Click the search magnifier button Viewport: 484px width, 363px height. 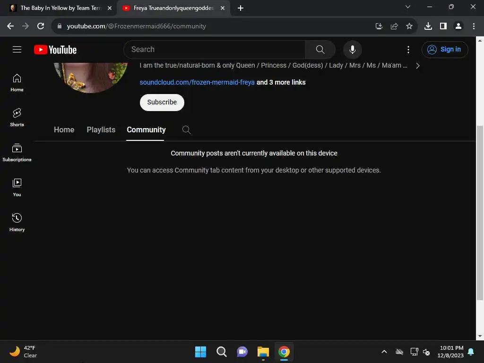pyautogui.click(x=320, y=49)
